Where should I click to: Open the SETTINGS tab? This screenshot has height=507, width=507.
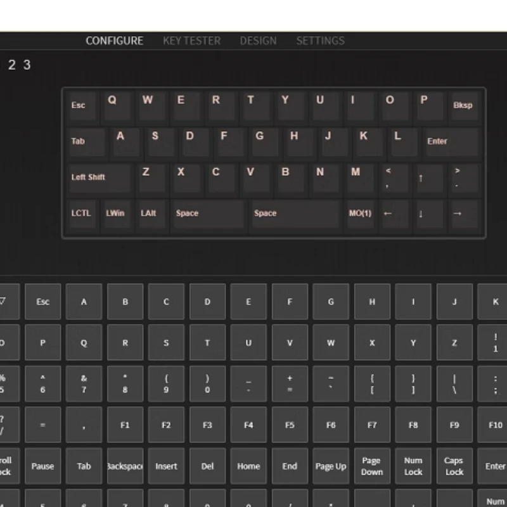click(x=321, y=41)
